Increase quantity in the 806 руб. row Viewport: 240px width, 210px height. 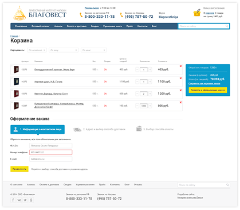pyautogui.click(x=150, y=106)
